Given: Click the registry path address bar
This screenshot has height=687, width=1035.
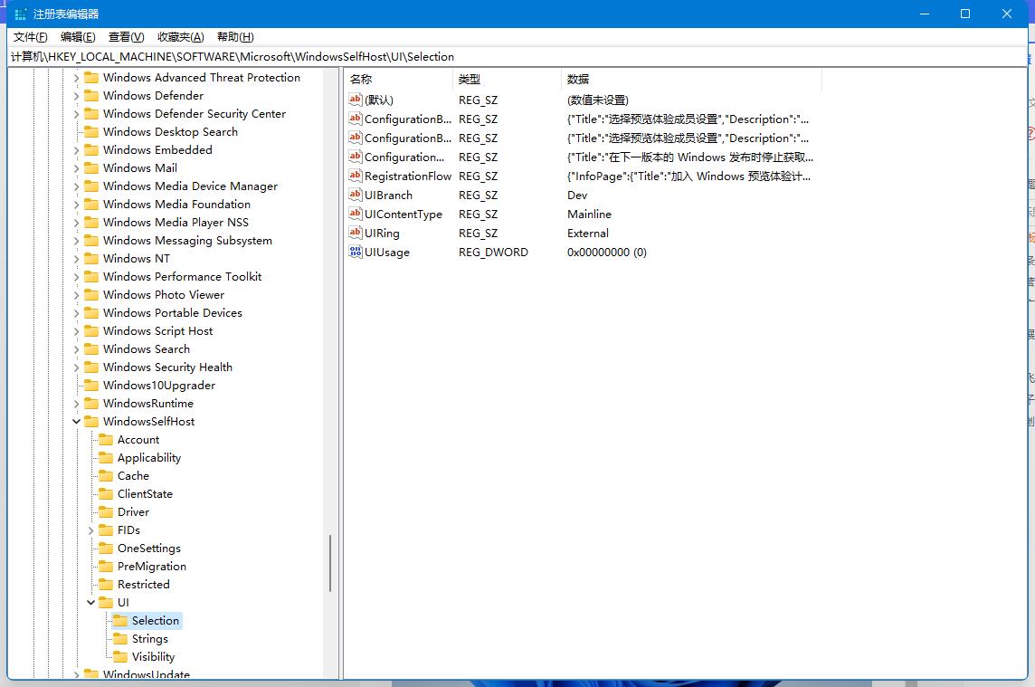Looking at the screenshot, I should 517,57.
